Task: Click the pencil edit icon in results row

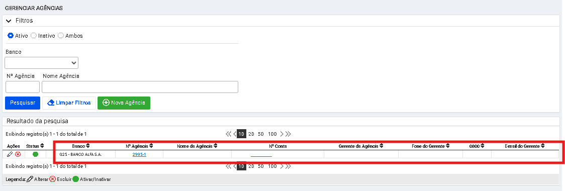Action: pos(10,154)
